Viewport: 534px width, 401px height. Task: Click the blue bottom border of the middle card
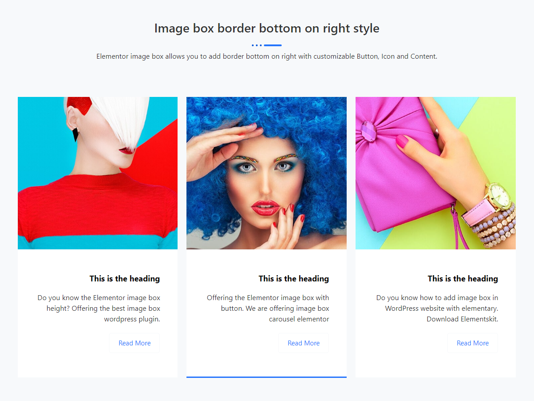[266, 377]
